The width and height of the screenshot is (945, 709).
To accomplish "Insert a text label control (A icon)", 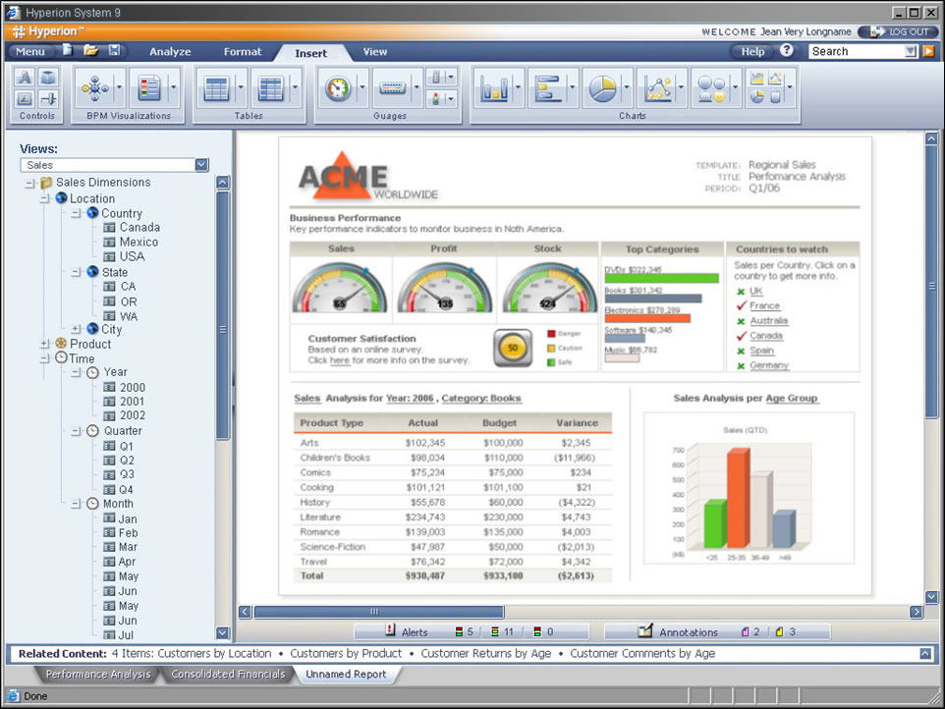I will [x=25, y=78].
